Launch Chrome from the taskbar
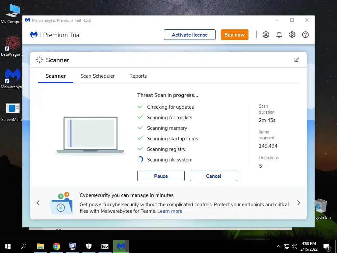 pyautogui.click(x=57, y=246)
